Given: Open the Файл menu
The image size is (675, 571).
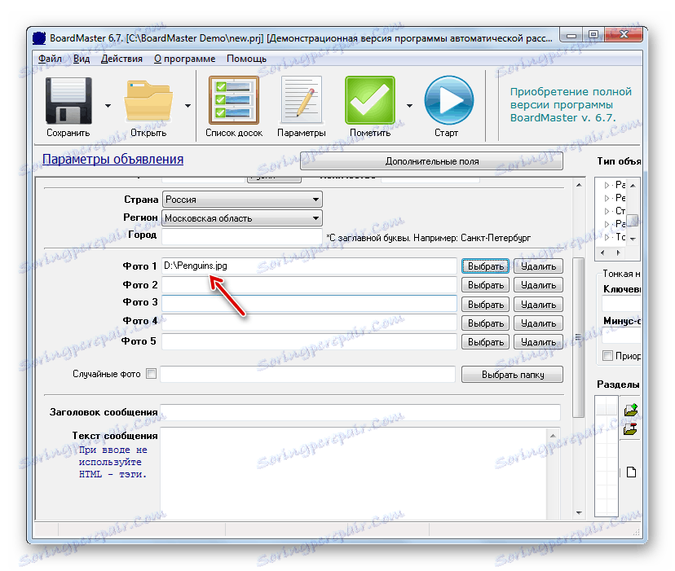Looking at the screenshot, I should (x=50, y=59).
